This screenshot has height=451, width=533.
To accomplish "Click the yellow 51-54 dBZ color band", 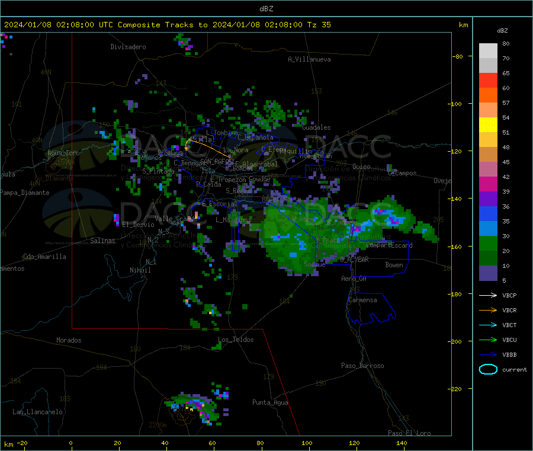I will [488, 125].
